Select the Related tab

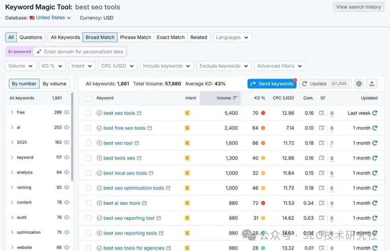click(199, 37)
